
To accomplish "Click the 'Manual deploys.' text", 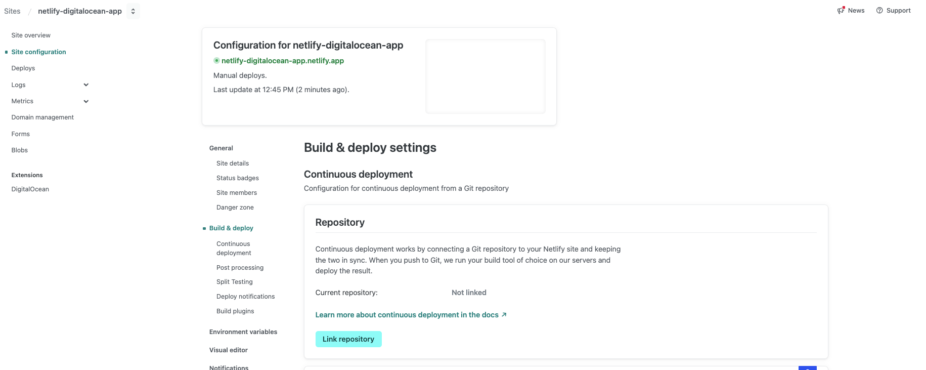I will click(240, 75).
